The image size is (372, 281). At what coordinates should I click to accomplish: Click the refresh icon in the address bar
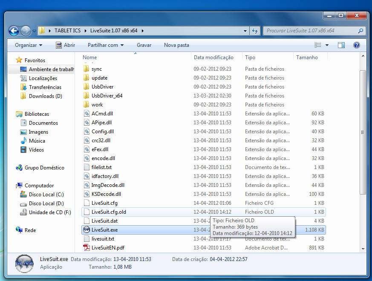(254, 31)
